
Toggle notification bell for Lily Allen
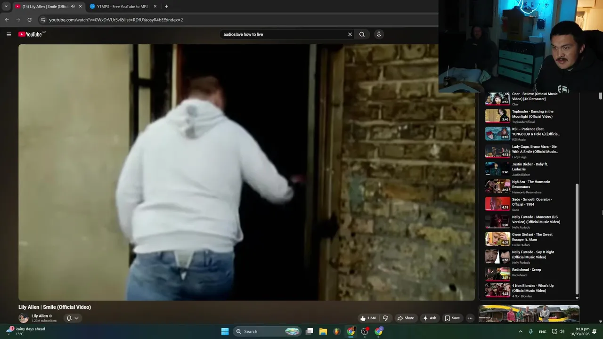69,318
